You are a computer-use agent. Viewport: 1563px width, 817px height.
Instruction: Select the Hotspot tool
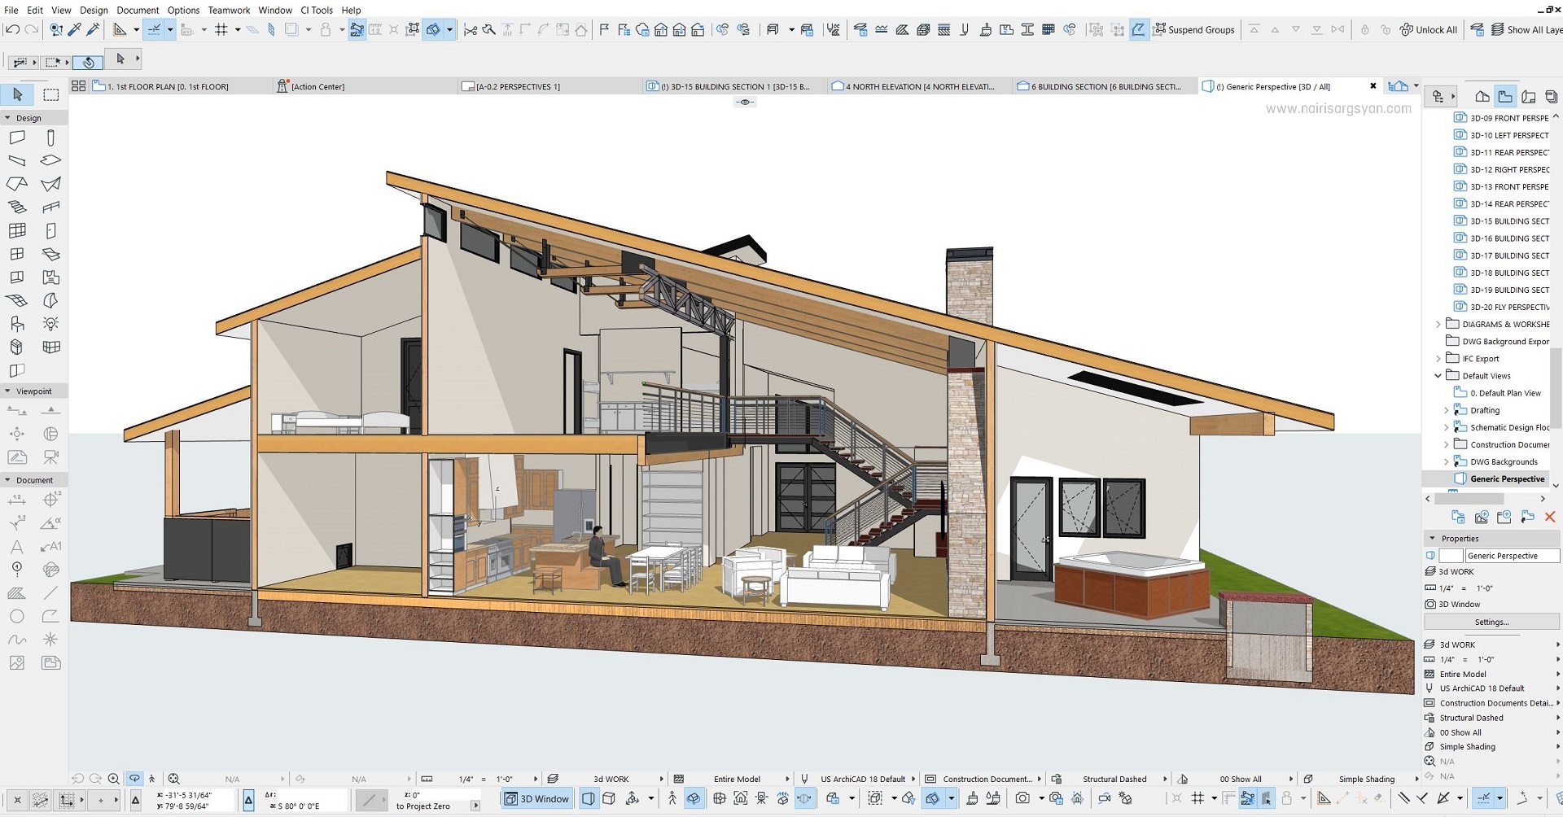point(50,640)
